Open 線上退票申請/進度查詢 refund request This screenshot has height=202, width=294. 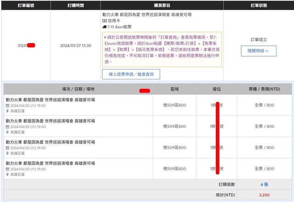tap(131, 74)
